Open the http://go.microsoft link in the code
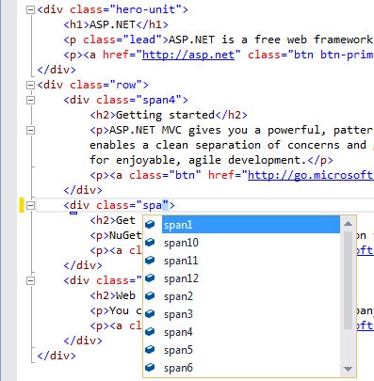This screenshot has height=381, width=374. tap(311, 175)
